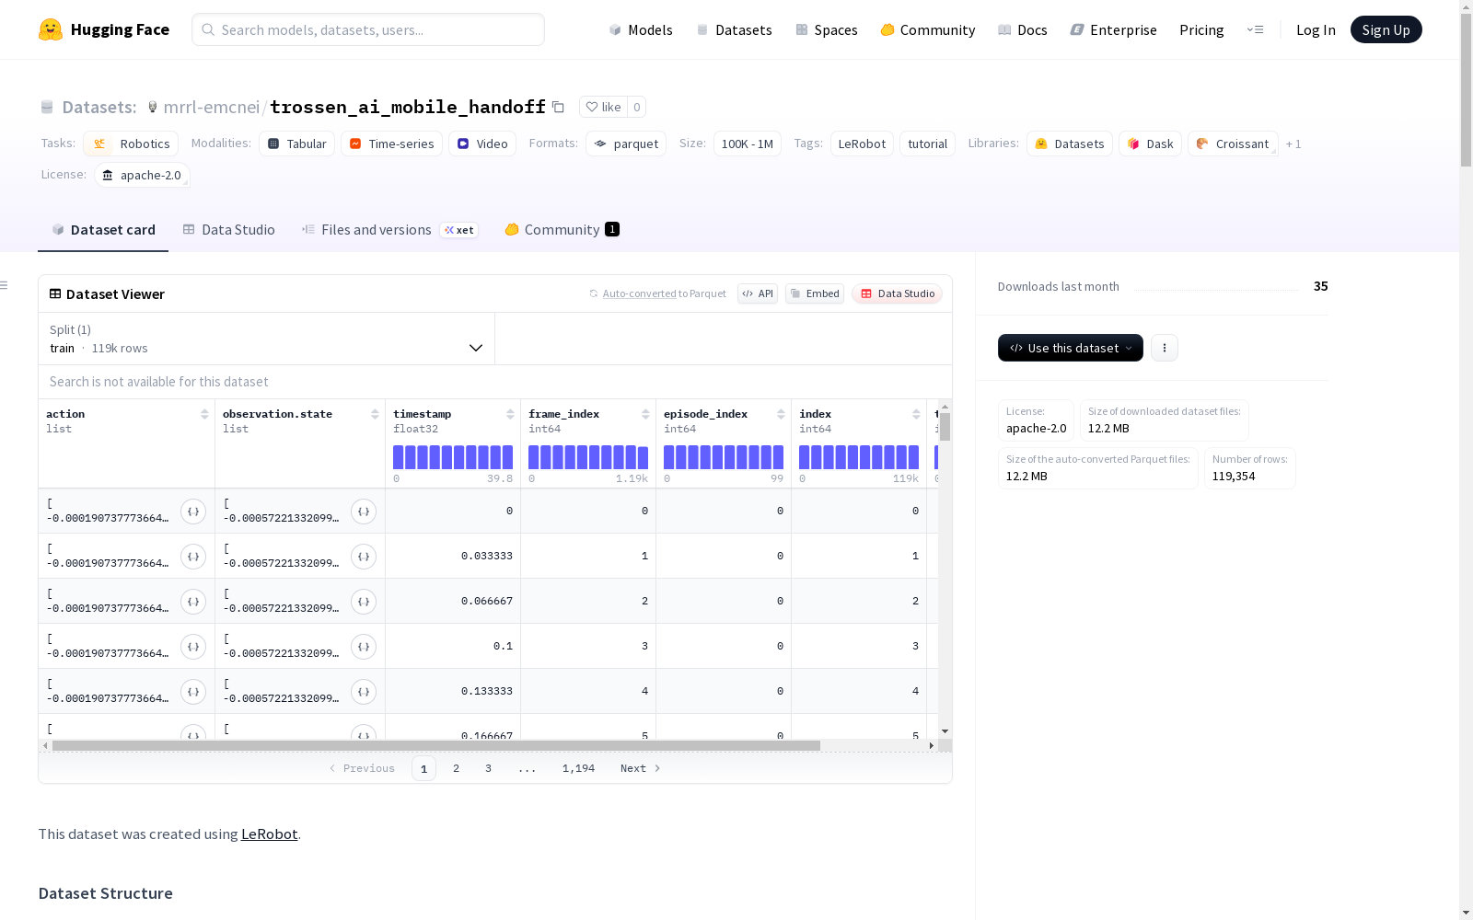This screenshot has height=920, width=1473.
Task: Open the red Data Studio button
Action: coord(898,293)
